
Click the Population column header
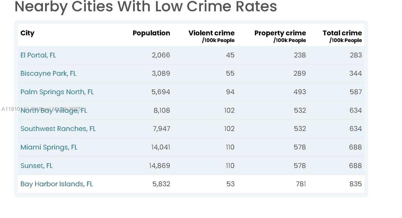(151, 33)
